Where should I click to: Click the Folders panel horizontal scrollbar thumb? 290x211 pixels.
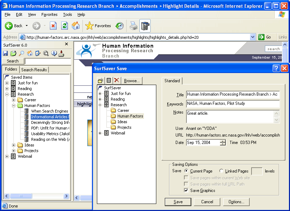tap(21, 196)
